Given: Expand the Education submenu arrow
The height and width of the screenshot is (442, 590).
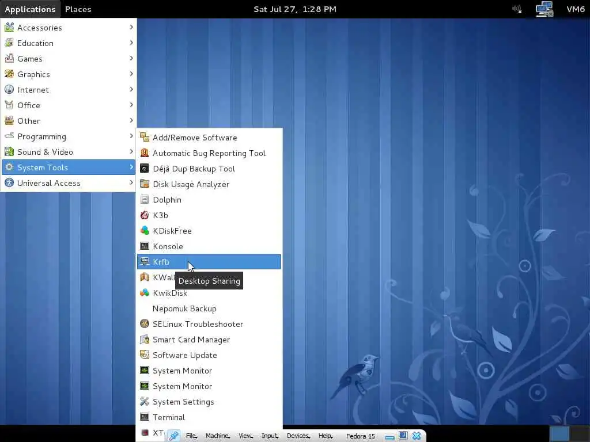Looking at the screenshot, I should [131, 43].
